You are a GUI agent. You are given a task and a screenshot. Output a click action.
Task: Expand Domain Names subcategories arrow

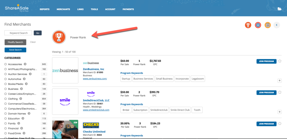click(x=29, y=113)
